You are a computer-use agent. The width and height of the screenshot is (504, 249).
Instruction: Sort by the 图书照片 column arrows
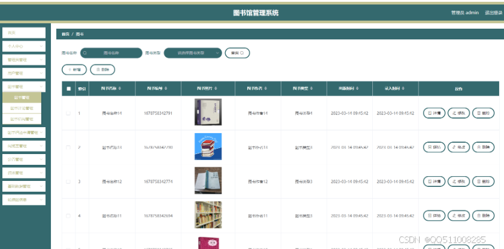pos(216,88)
